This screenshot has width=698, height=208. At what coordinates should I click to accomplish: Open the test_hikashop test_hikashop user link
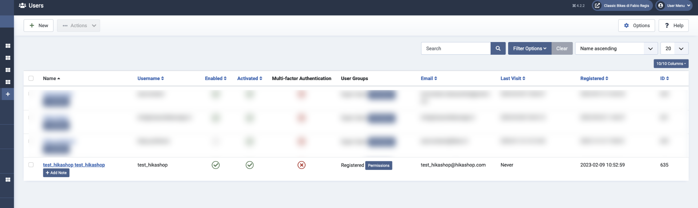74,165
